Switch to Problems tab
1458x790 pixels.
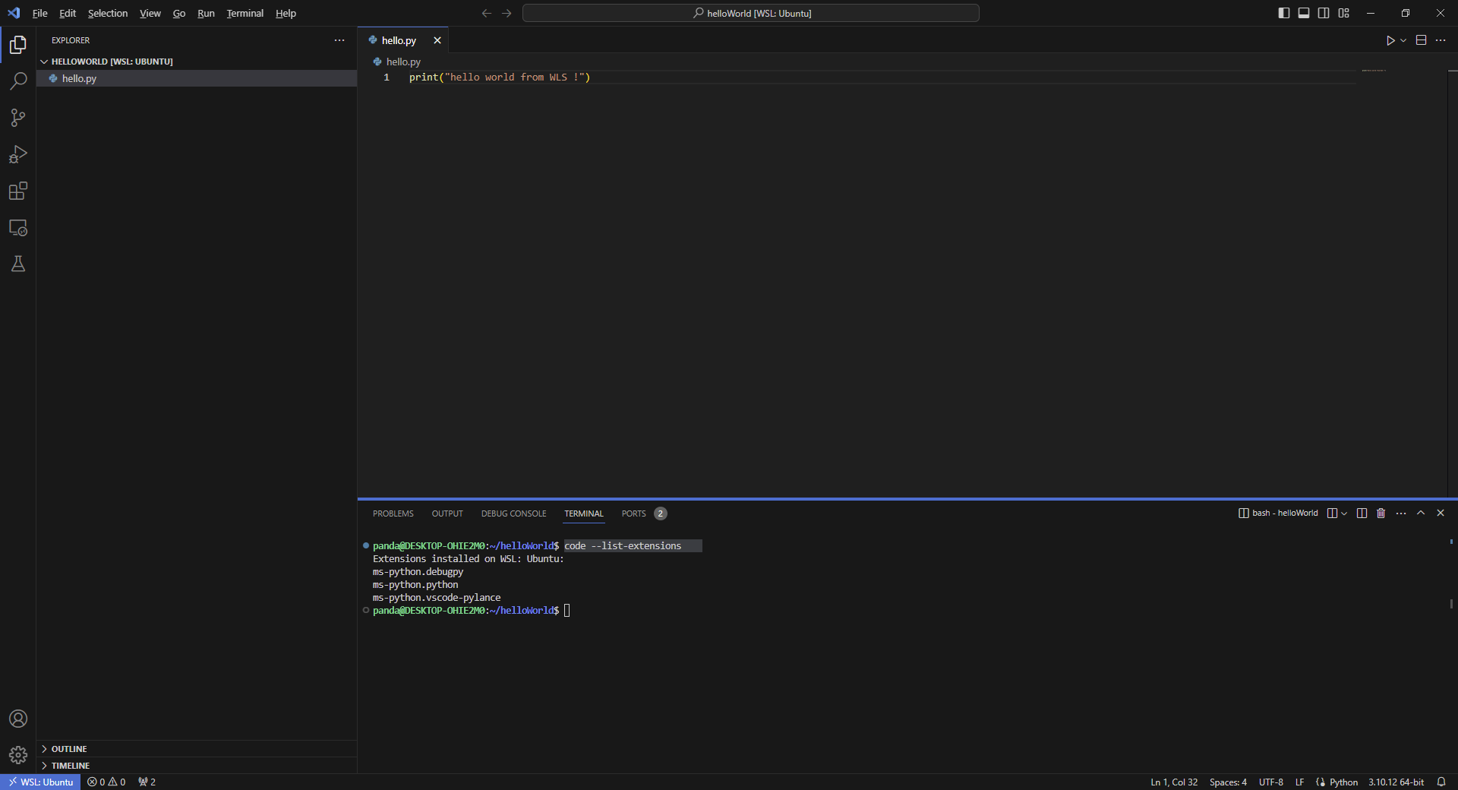point(393,514)
